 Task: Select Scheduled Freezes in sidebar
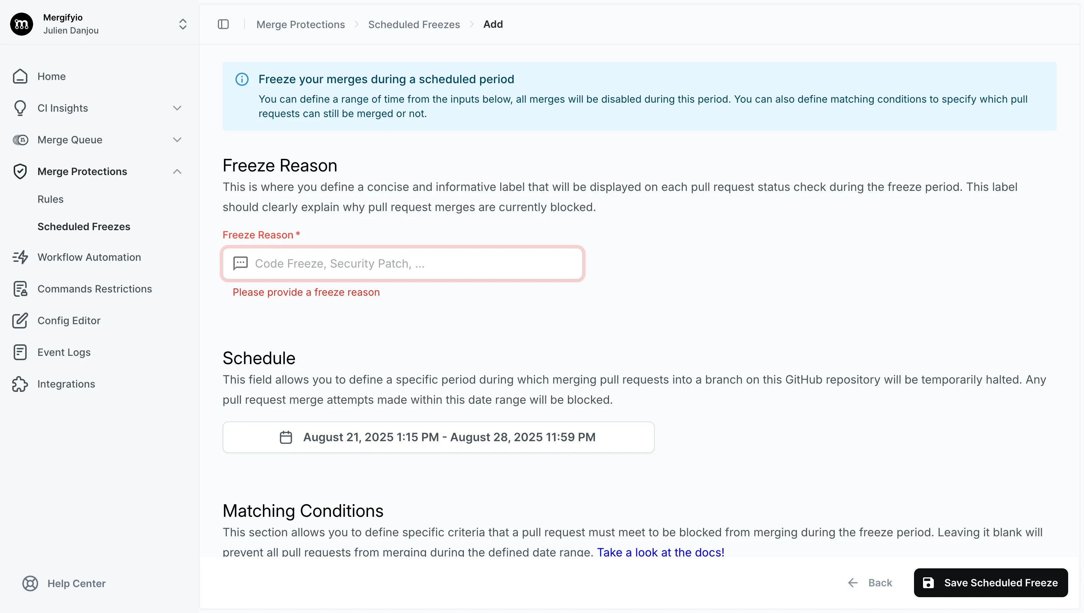[x=84, y=227]
